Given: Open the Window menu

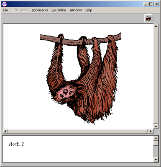Looking at the screenshot, I should pyautogui.click(x=76, y=10).
